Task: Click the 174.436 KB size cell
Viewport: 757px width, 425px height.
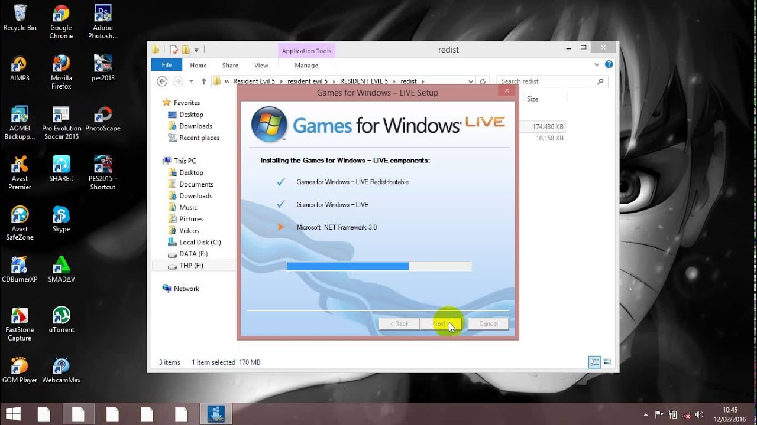Action: (x=548, y=127)
